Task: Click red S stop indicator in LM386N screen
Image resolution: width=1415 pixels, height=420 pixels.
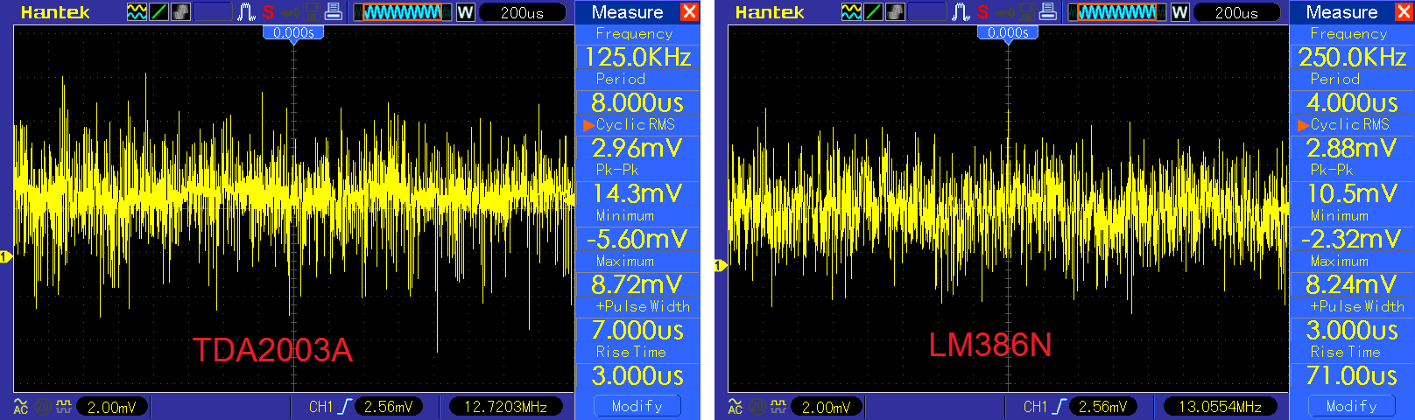Action: (982, 12)
